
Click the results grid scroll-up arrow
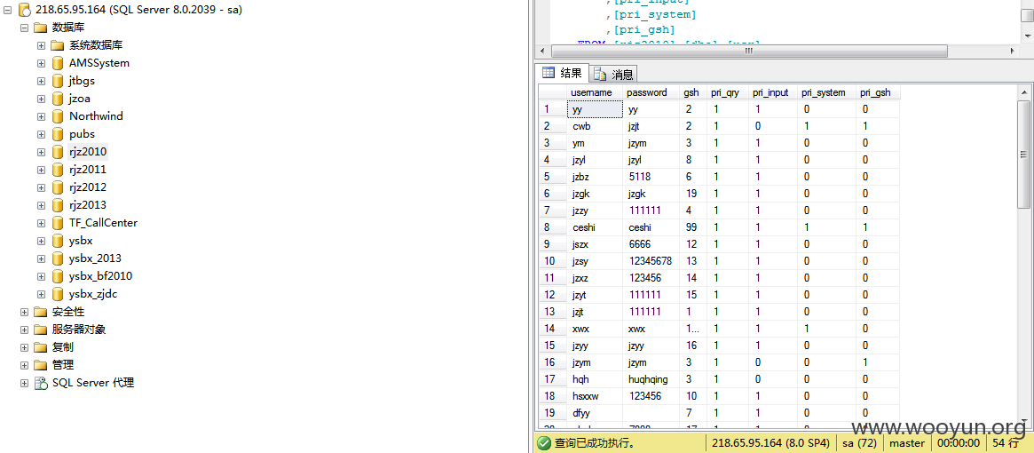(1023, 91)
